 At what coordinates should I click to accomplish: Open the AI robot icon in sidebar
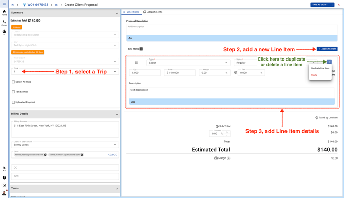pos(4,32)
